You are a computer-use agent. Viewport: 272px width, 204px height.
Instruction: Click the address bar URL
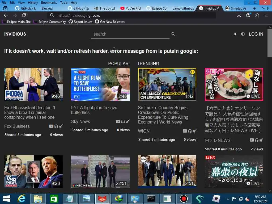pyautogui.click(x=79, y=15)
